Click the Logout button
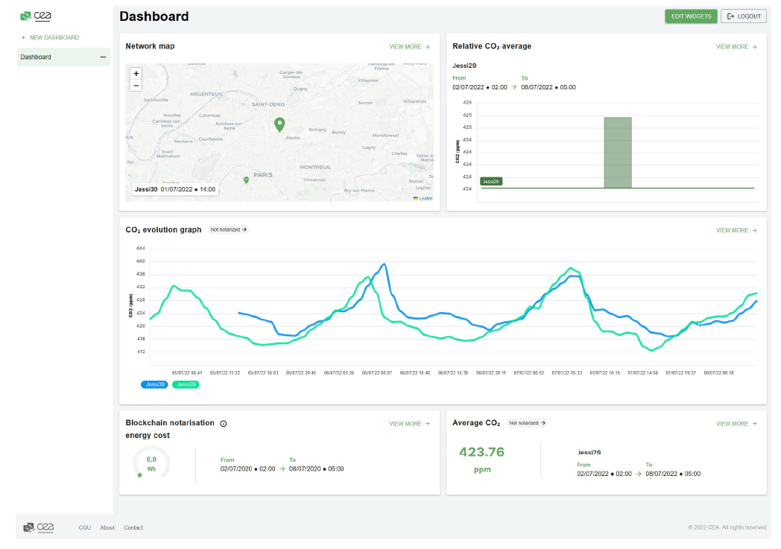781x549 pixels. pos(744,16)
